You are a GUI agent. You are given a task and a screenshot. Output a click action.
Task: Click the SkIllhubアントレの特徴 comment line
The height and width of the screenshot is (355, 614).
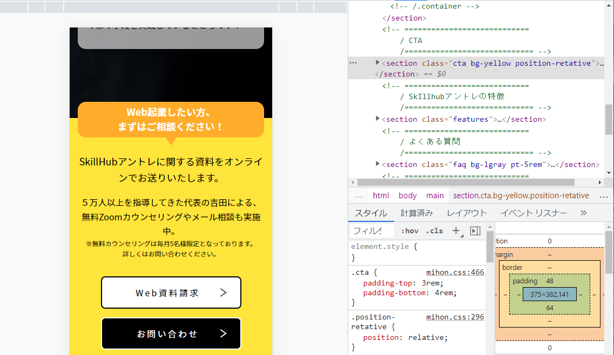[x=453, y=96]
